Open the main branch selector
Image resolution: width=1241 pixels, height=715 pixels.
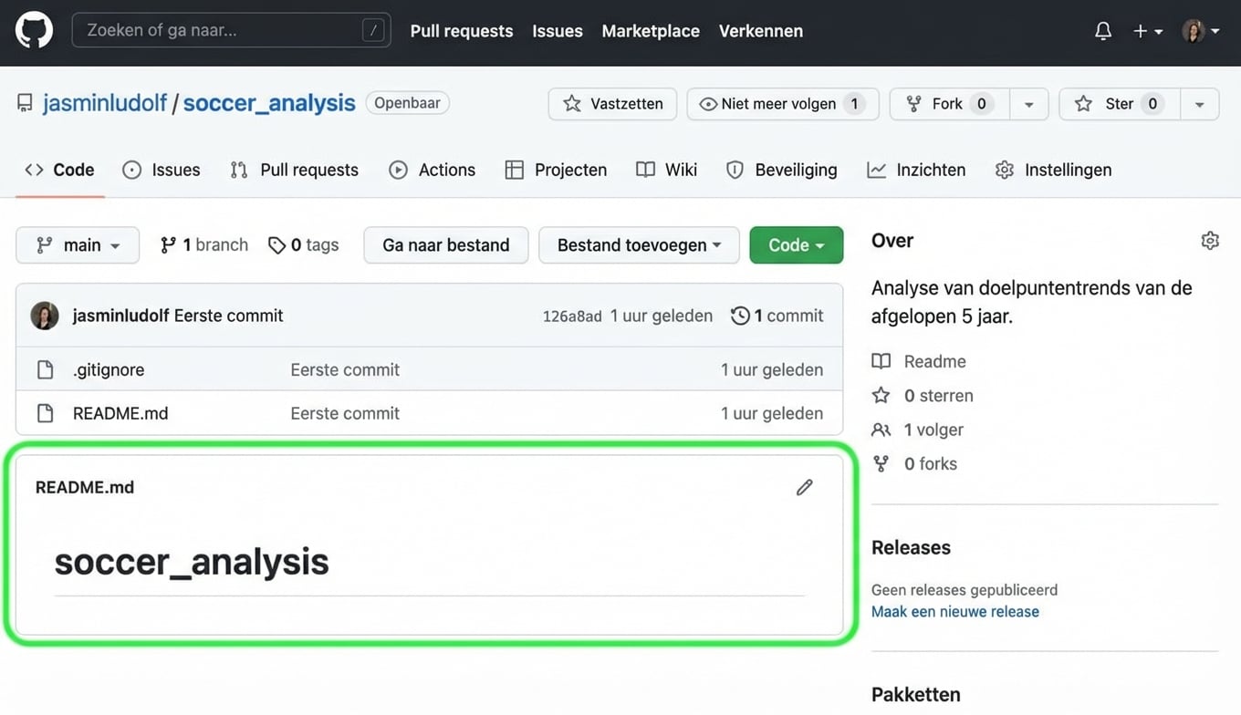pos(78,244)
